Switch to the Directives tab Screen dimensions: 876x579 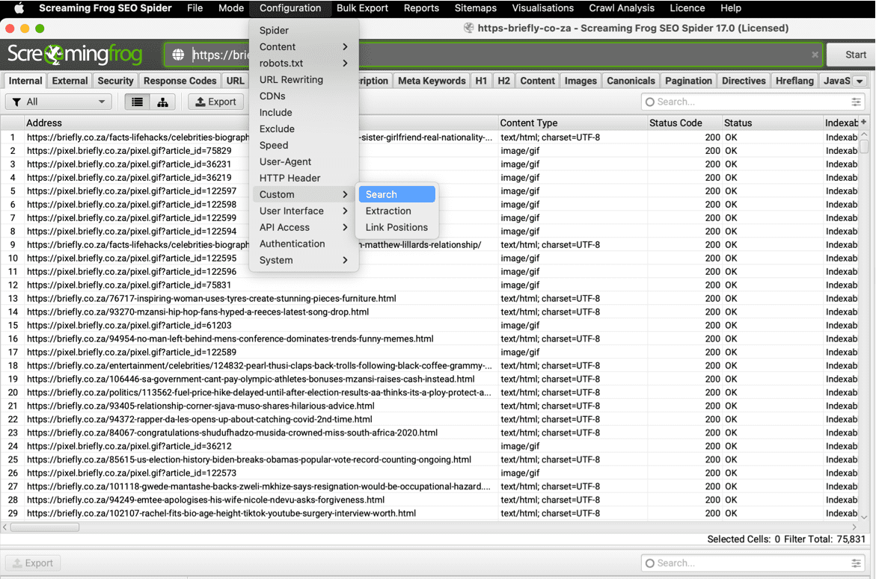click(744, 81)
